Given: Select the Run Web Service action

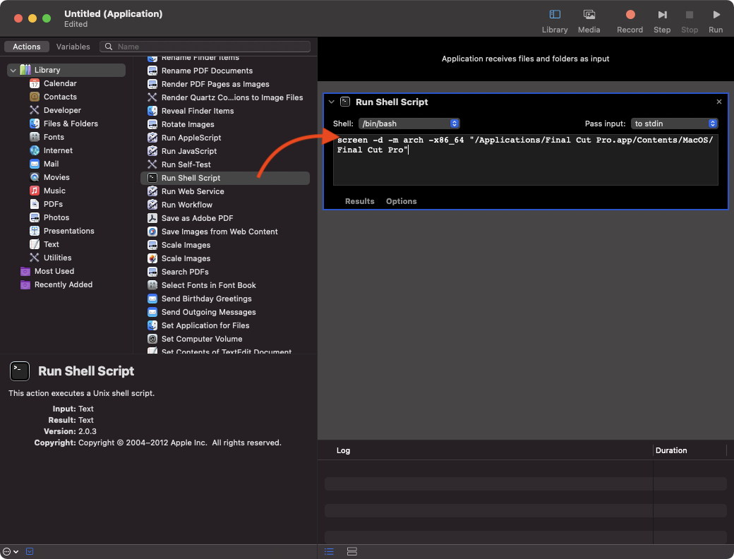Looking at the screenshot, I should (193, 191).
